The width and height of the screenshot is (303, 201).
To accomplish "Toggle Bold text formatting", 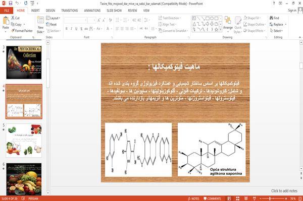I will pyautogui.click(x=67, y=29).
